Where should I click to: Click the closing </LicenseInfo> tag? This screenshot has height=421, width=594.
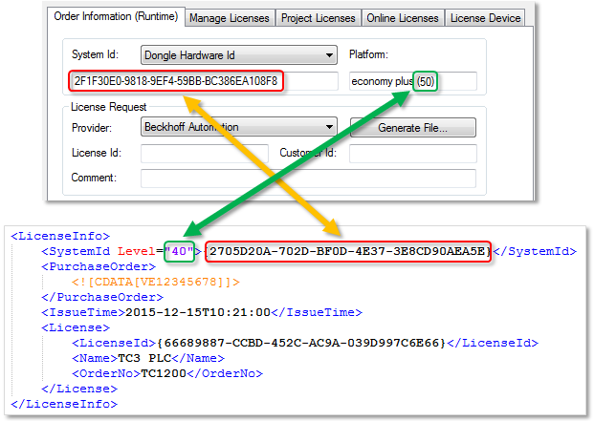tap(64, 404)
